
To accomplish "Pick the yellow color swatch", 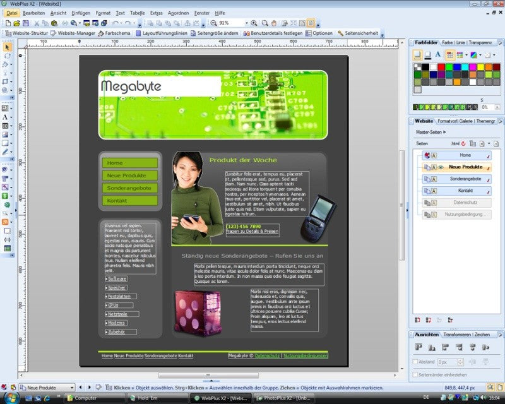I will click(480, 67).
